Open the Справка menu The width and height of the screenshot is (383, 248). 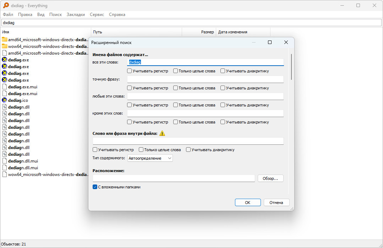click(x=117, y=15)
